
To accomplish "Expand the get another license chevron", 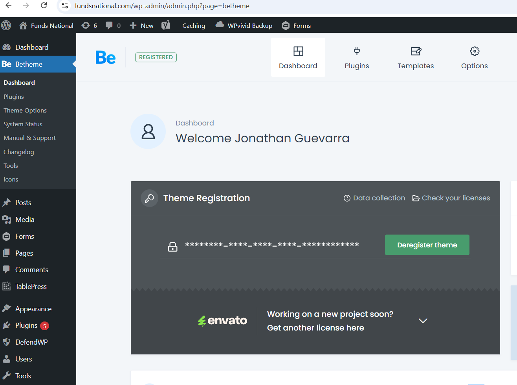I will point(423,321).
